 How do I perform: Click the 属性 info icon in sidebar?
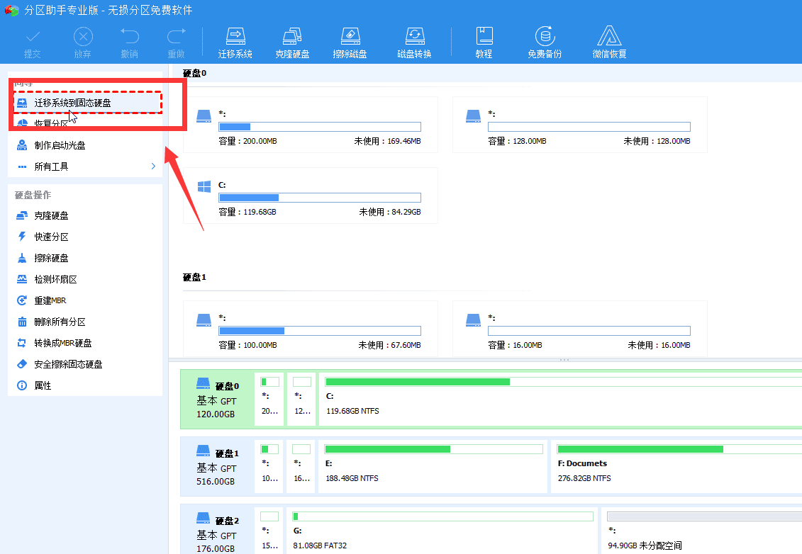(22, 385)
